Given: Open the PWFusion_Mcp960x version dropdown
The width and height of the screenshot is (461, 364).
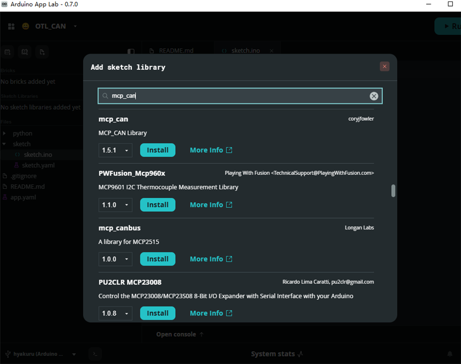Looking at the screenshot, I should coord(115,205).
